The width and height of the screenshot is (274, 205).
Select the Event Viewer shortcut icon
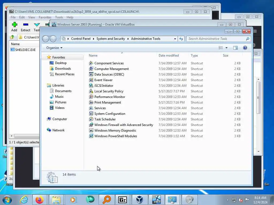tap(91, 80)
